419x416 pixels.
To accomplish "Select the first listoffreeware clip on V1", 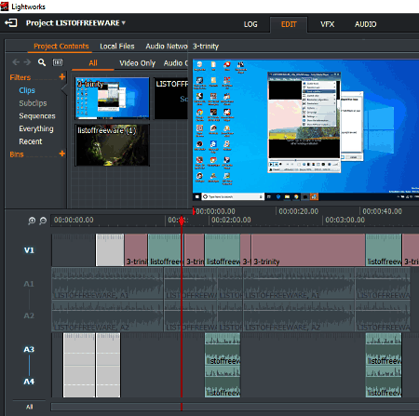I will (x=165, y=250).
